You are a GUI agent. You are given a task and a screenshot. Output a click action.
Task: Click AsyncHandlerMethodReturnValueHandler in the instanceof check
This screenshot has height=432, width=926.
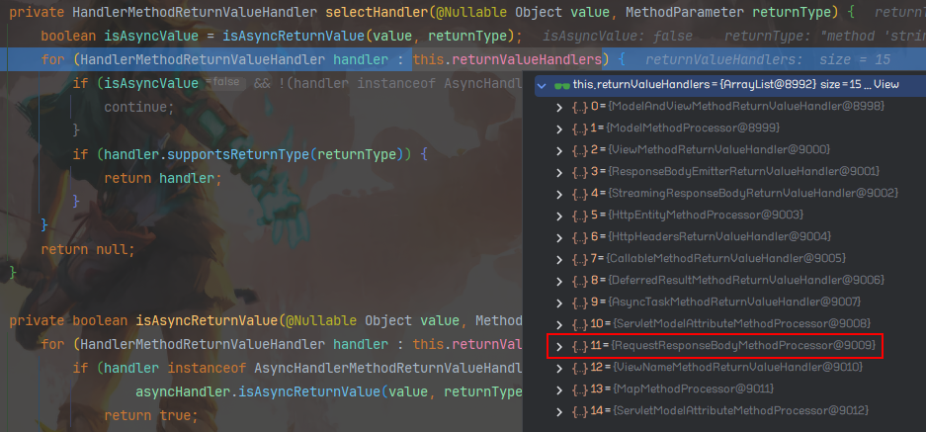388,368
